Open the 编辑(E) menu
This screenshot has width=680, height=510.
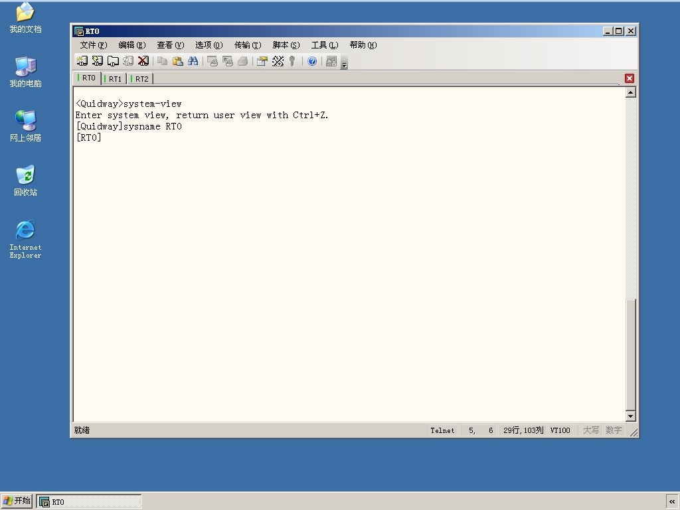coord(132,45)
